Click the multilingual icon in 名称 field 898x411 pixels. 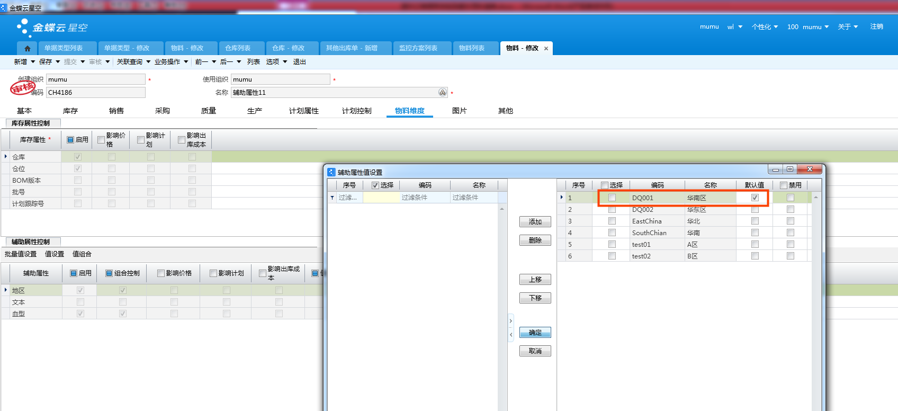click(x=443, y=92)
